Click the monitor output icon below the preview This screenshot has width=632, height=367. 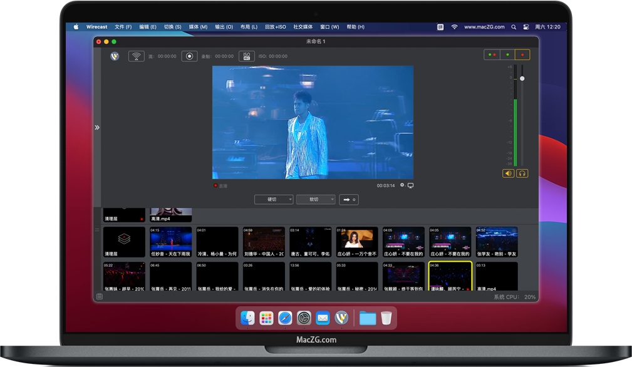click(410, 185)
